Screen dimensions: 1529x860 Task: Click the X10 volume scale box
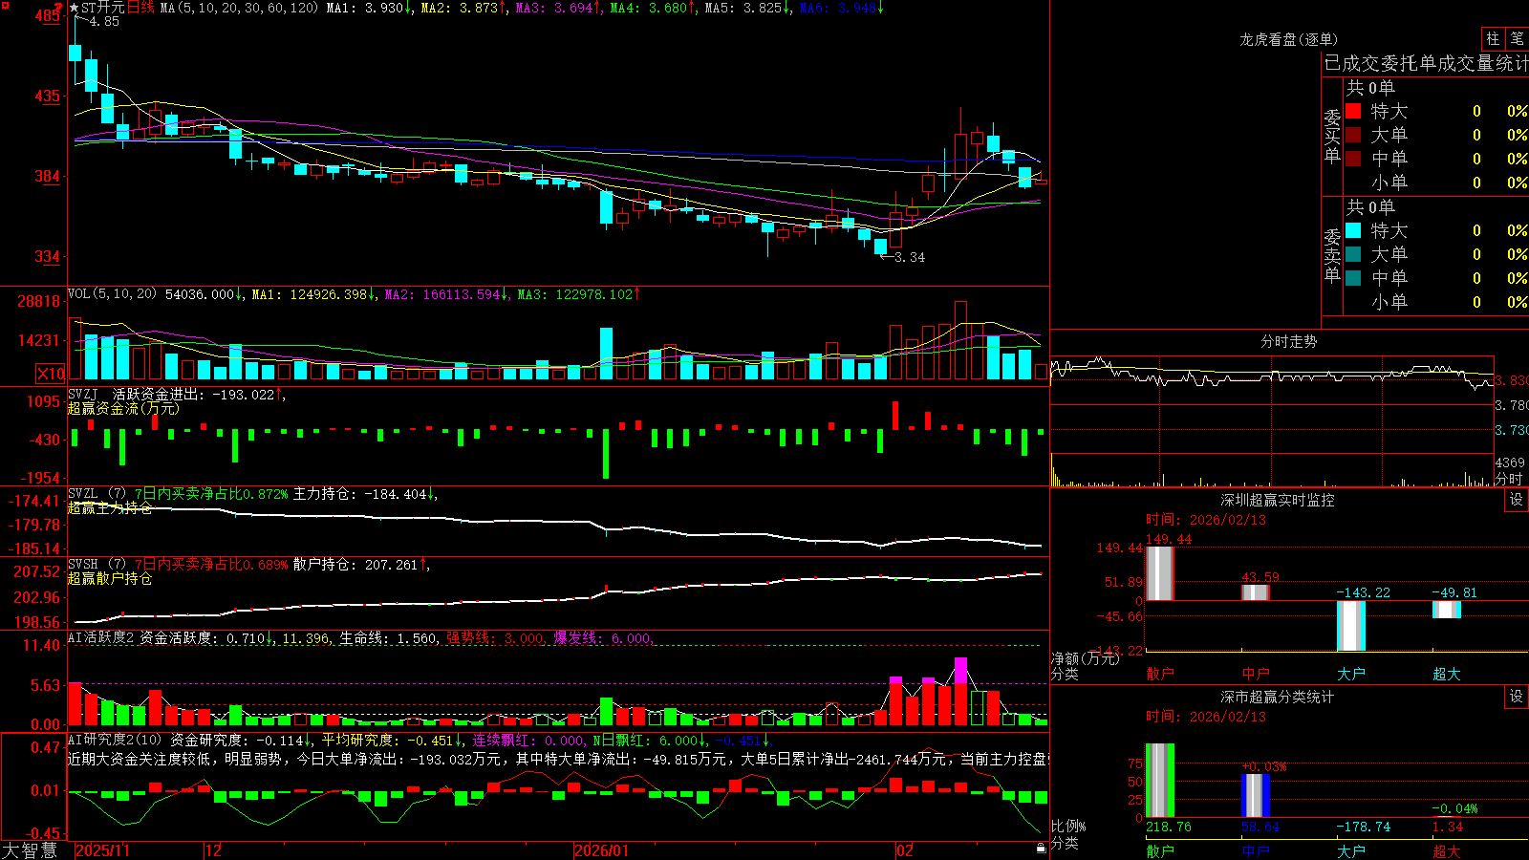[51, 374]
